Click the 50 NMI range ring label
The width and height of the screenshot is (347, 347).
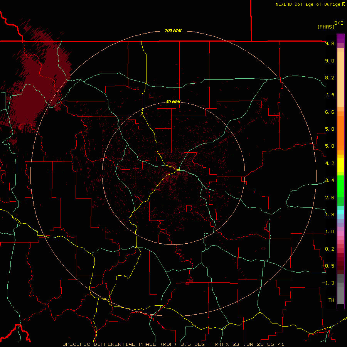point(173,102)
